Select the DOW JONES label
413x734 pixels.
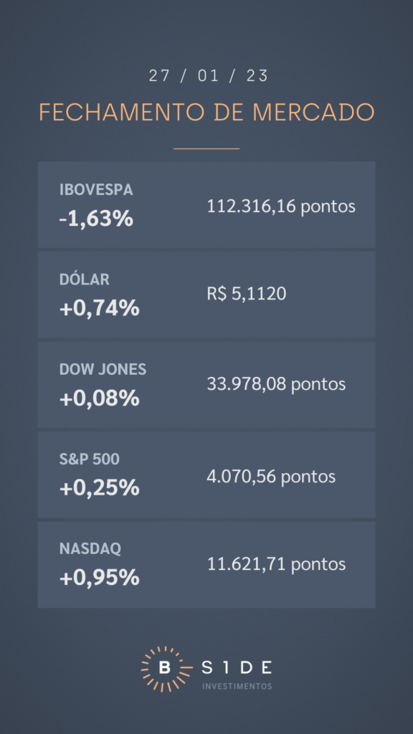pyautogui.click(x=103, y=369)
